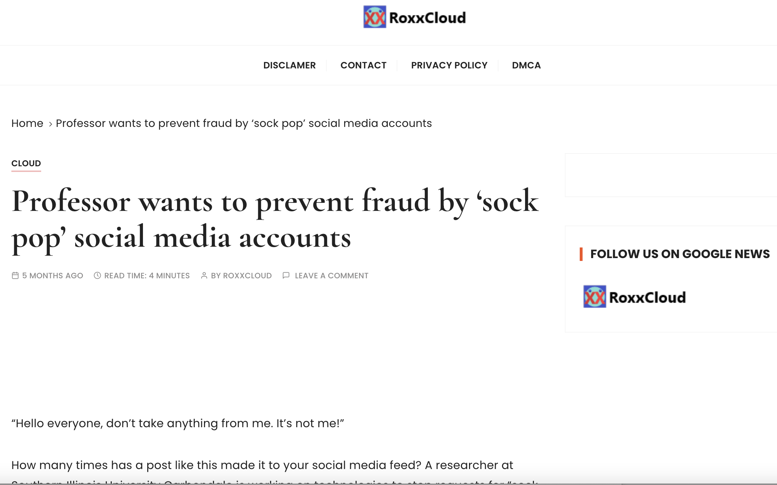Screen dimensions: 777x485
Task: Click Leave a Comment link
Action: [331, 275]
